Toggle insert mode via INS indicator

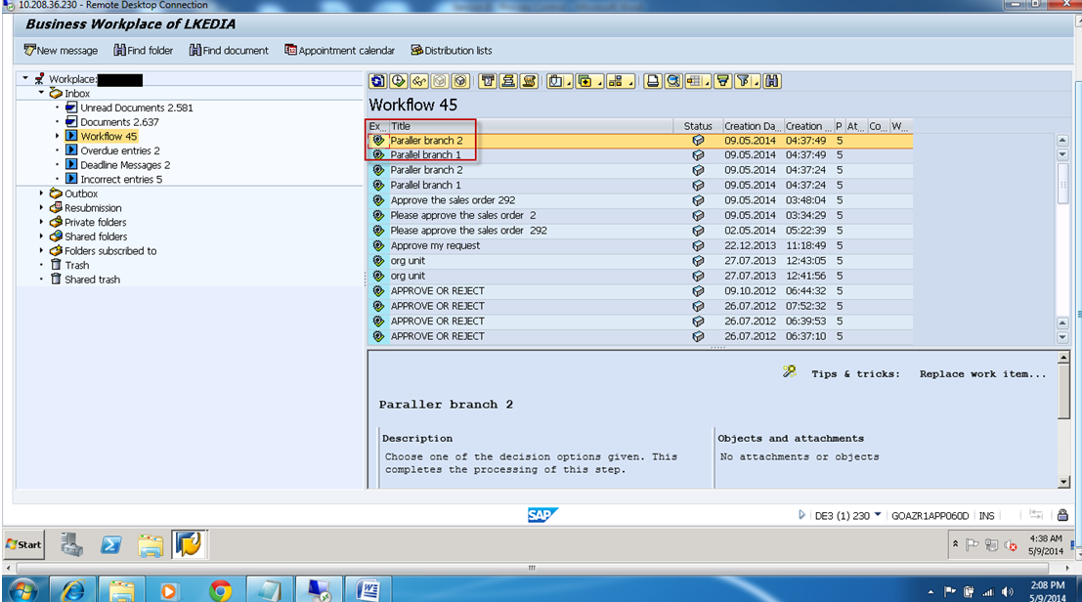[x=988, y=515]
